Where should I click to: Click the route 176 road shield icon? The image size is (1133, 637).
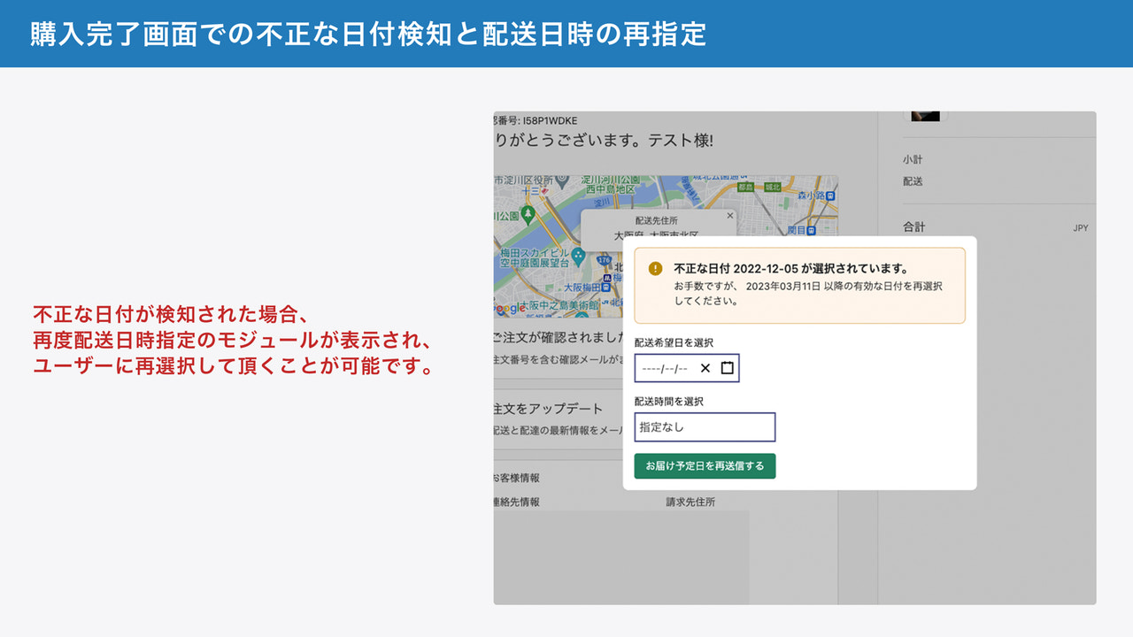[605, 260]
